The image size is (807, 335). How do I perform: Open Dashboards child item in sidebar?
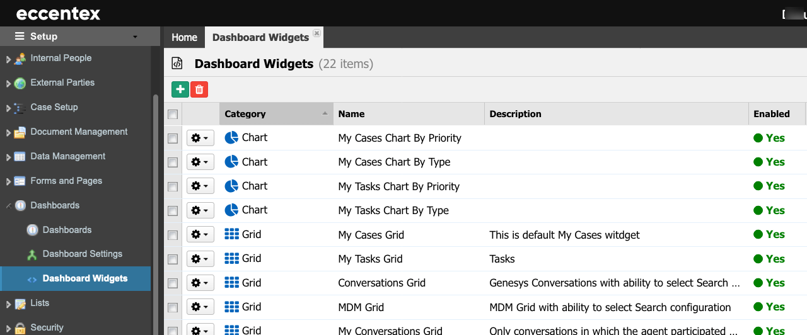67,230
